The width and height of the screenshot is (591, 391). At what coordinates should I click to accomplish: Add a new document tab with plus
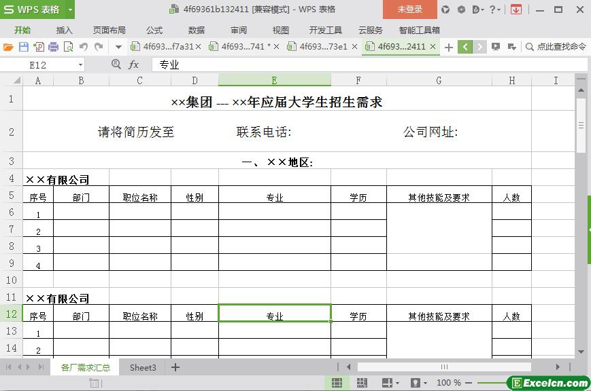pos(449,47)
